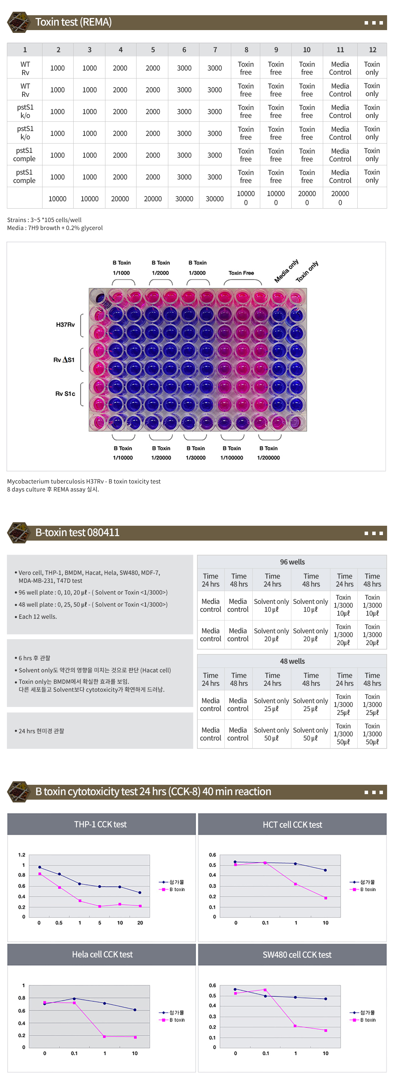Image resolution: width=394 pixels, height=1085 pixels.
Task: Click three dots on cytotoxicity test header
Action: pyautogui.click(x=373, y=792)
